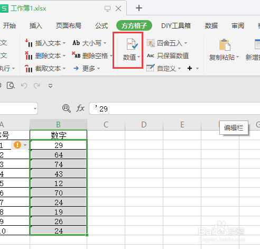
Task: Expand the 数值 button dropdown arrow
Action: (x=139, y=57)
